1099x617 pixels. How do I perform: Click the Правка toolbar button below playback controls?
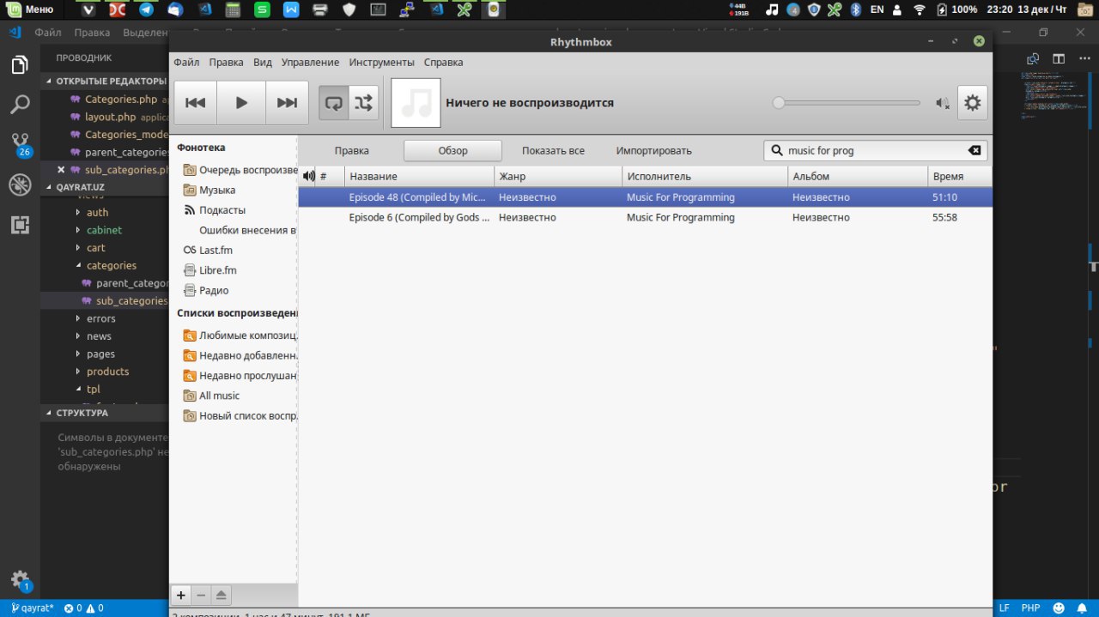[352, 150]
